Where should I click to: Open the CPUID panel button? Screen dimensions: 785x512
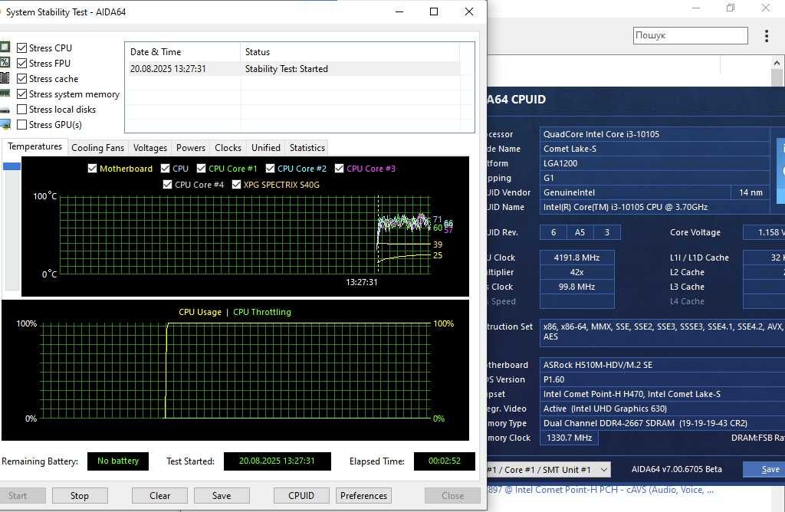coord(301,495)
